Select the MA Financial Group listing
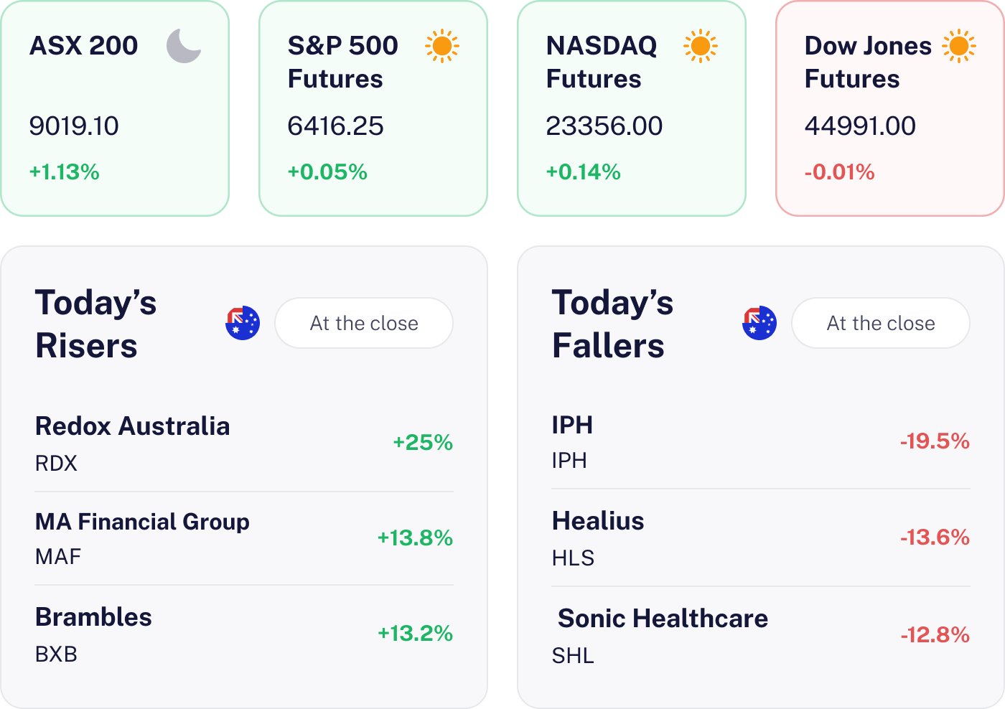This screenshot has width=1005, height=709. point(142,522)
